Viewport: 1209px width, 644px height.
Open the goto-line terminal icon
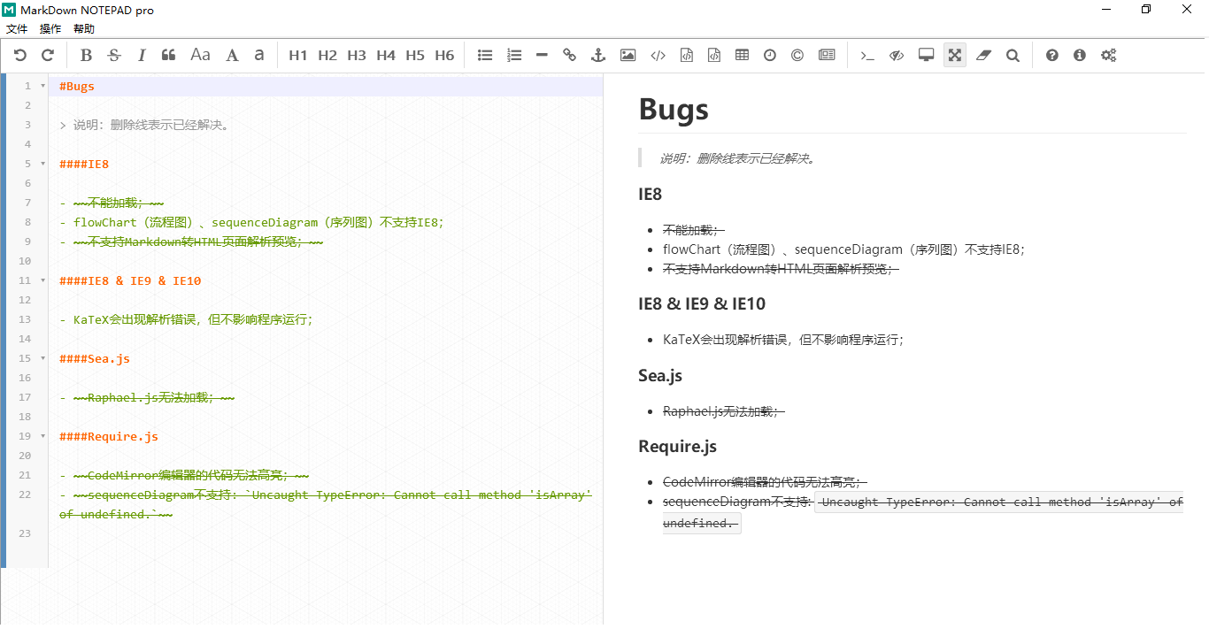click(867, 55)
